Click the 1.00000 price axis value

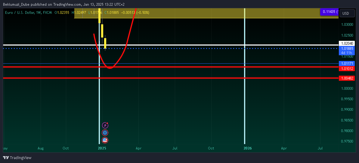[346, 88]
